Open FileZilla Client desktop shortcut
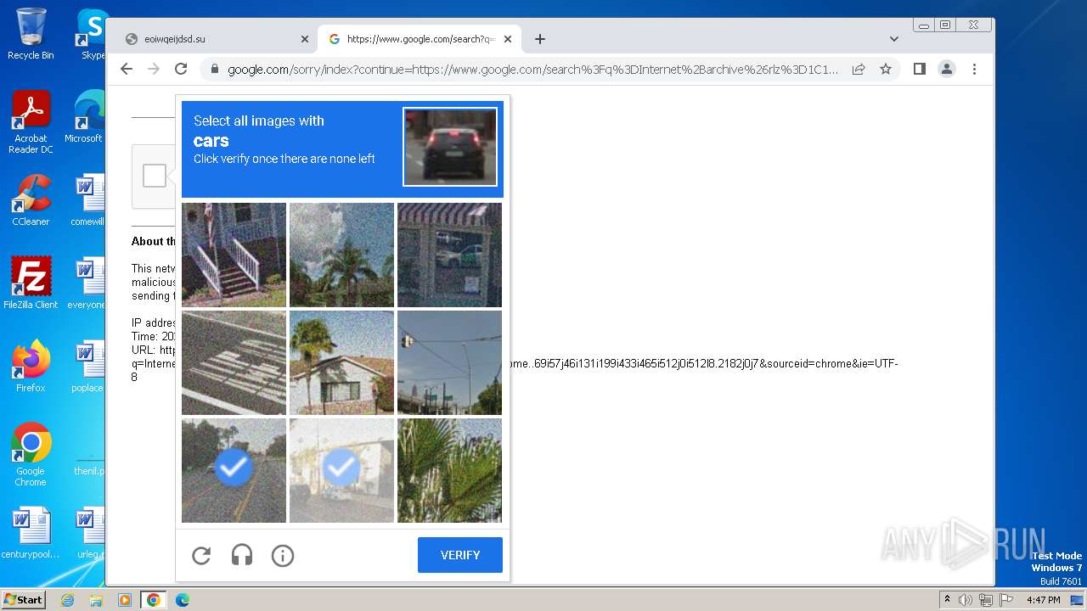The width and height of the screenshot is (1087, 611). pos(31,283)
